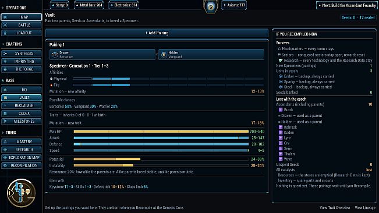Viewport: 379px width, 213px height.
Task: Click the Serin ascendant icon
Action: point(281,148)
